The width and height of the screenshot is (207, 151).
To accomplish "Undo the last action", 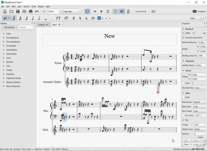I will (x=37, y=11).
